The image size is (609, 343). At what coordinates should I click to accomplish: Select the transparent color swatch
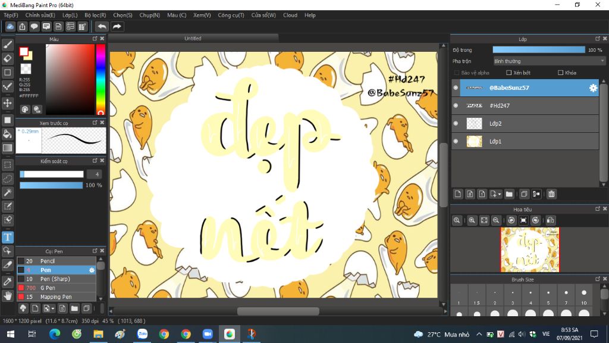pyautogui.click(x=26, y=69)
